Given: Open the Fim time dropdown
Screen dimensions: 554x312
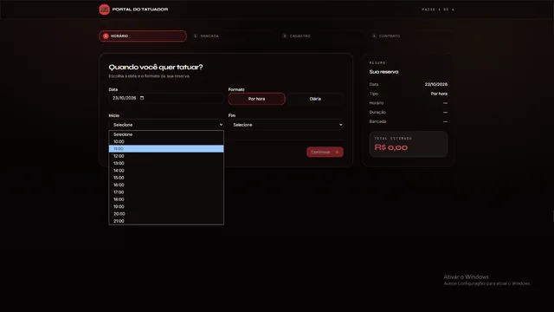Looking at the screenshot, I should (x=286, y=125).
